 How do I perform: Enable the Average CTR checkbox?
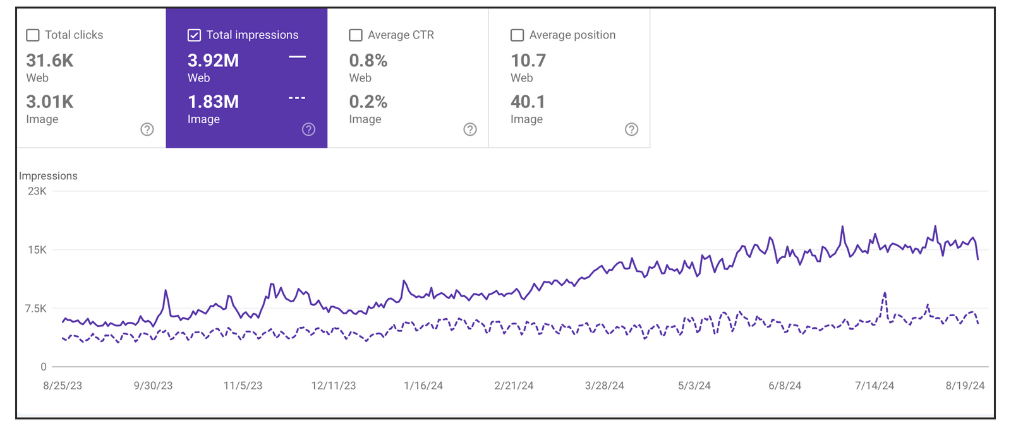click(356, 35)
